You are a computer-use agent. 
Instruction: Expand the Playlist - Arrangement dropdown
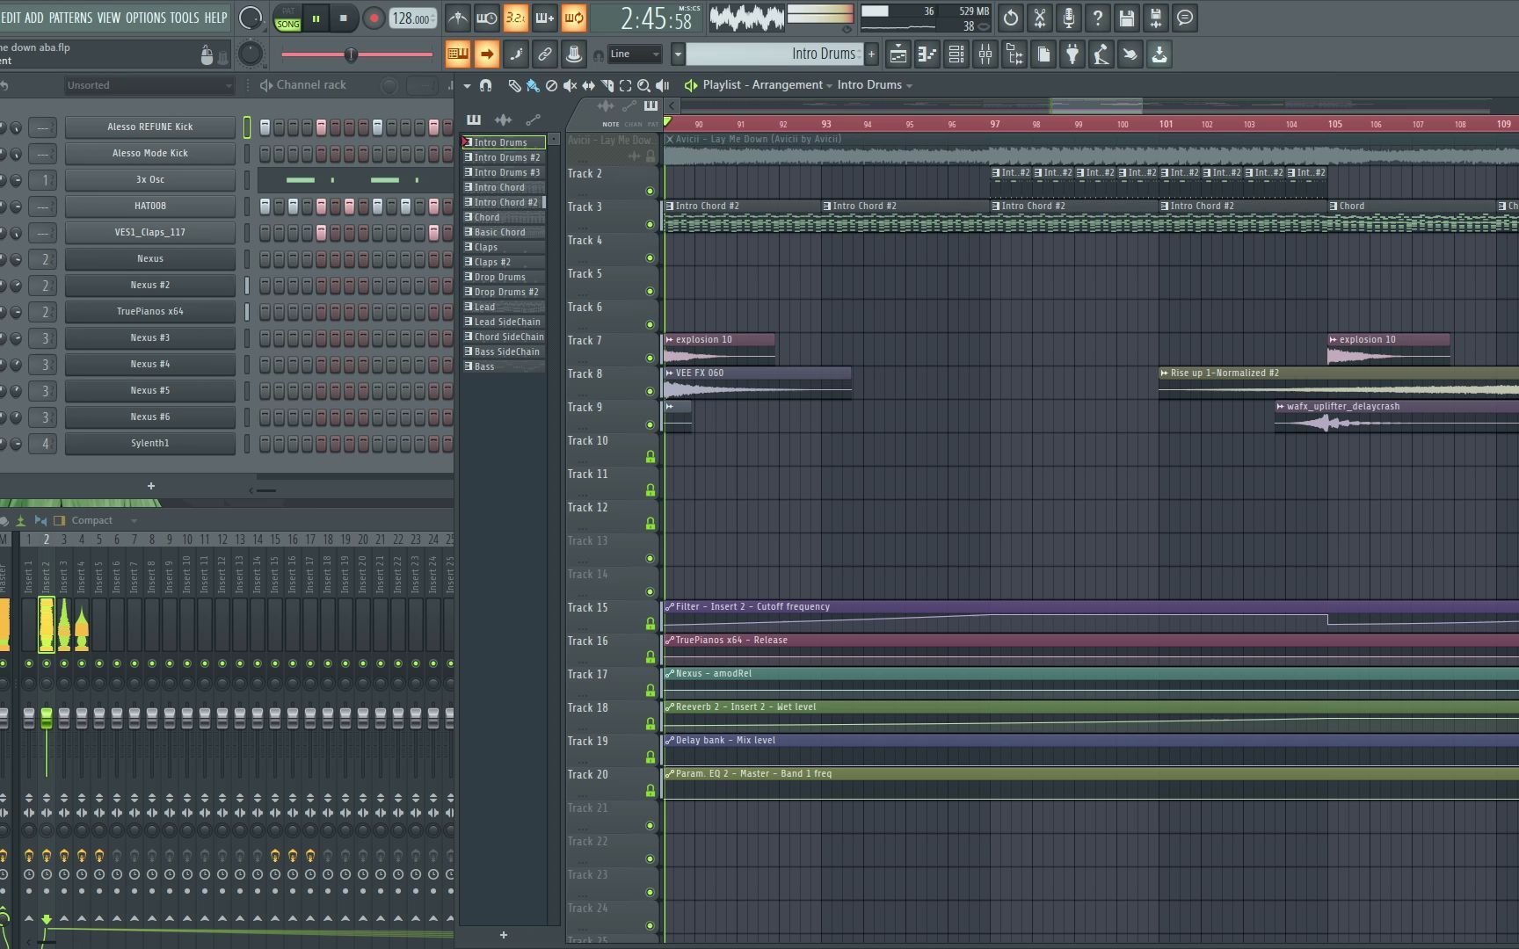point(830,85)
